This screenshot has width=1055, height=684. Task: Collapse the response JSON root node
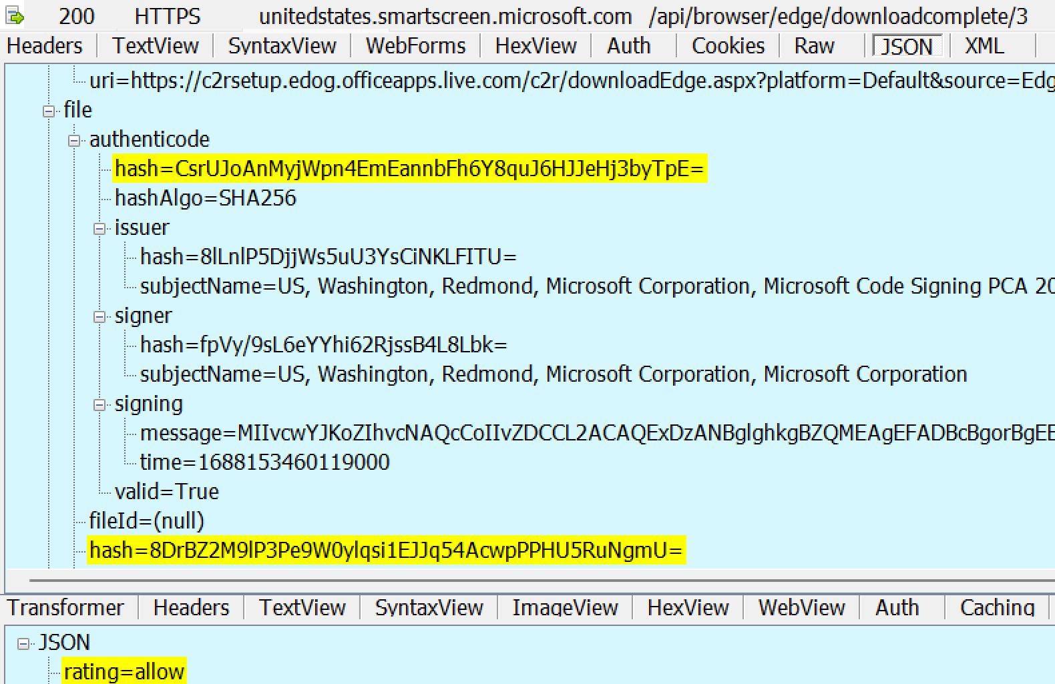coord(23,644)
